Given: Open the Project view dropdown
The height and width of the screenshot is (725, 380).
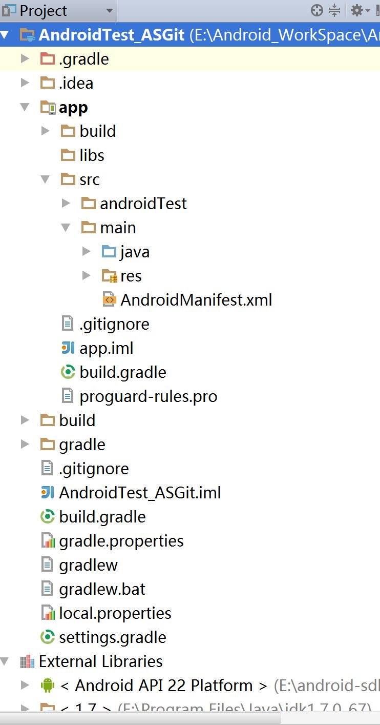Looking at the screenshot, I should (x=109, y=10).
